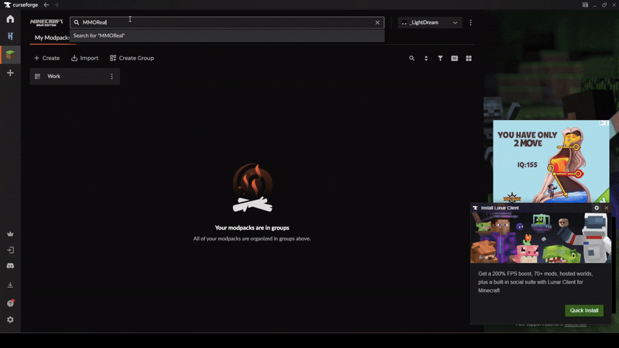
Task: Click the Create modpack button
Action: [x=47, y=58]
